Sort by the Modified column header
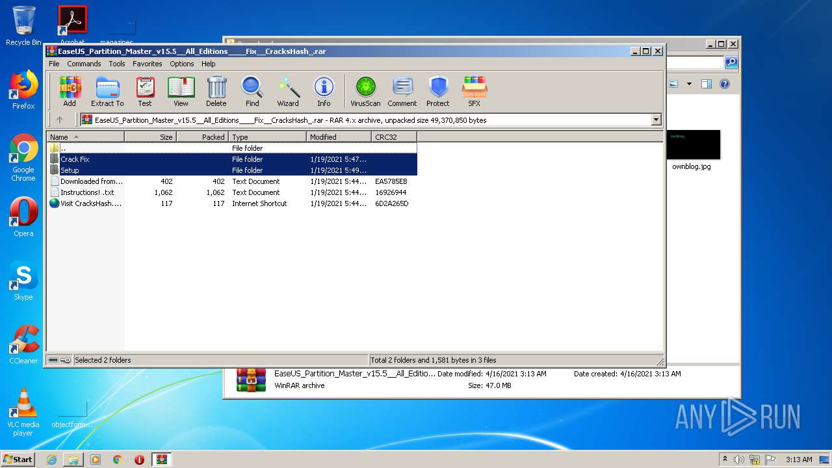The image size is (832, 468). click(x=339, y=137)
